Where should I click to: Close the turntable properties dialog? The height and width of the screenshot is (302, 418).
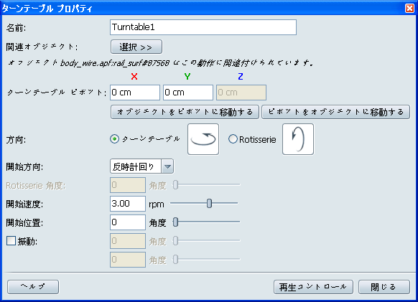[409, 9]
